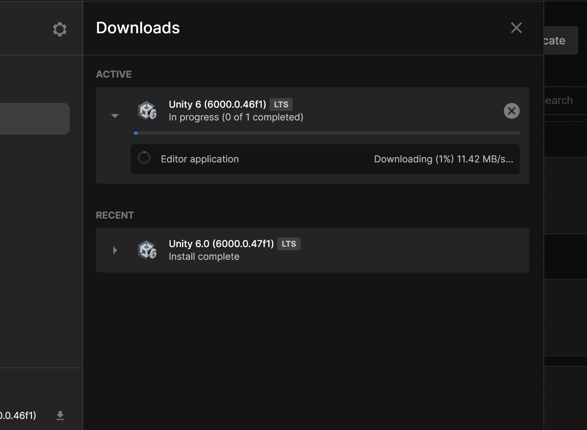
Task: Click the Unity 6 (6000.0.46f1) cube icon
Action: point(147,110)
